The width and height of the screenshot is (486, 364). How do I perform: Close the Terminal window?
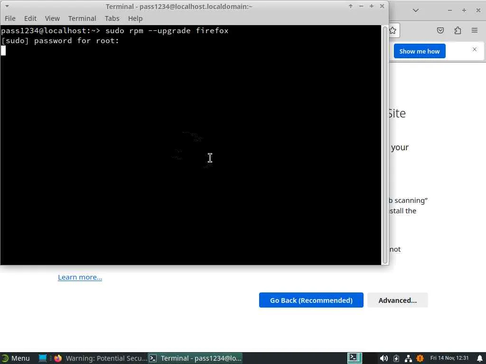[x=382, y=6]
